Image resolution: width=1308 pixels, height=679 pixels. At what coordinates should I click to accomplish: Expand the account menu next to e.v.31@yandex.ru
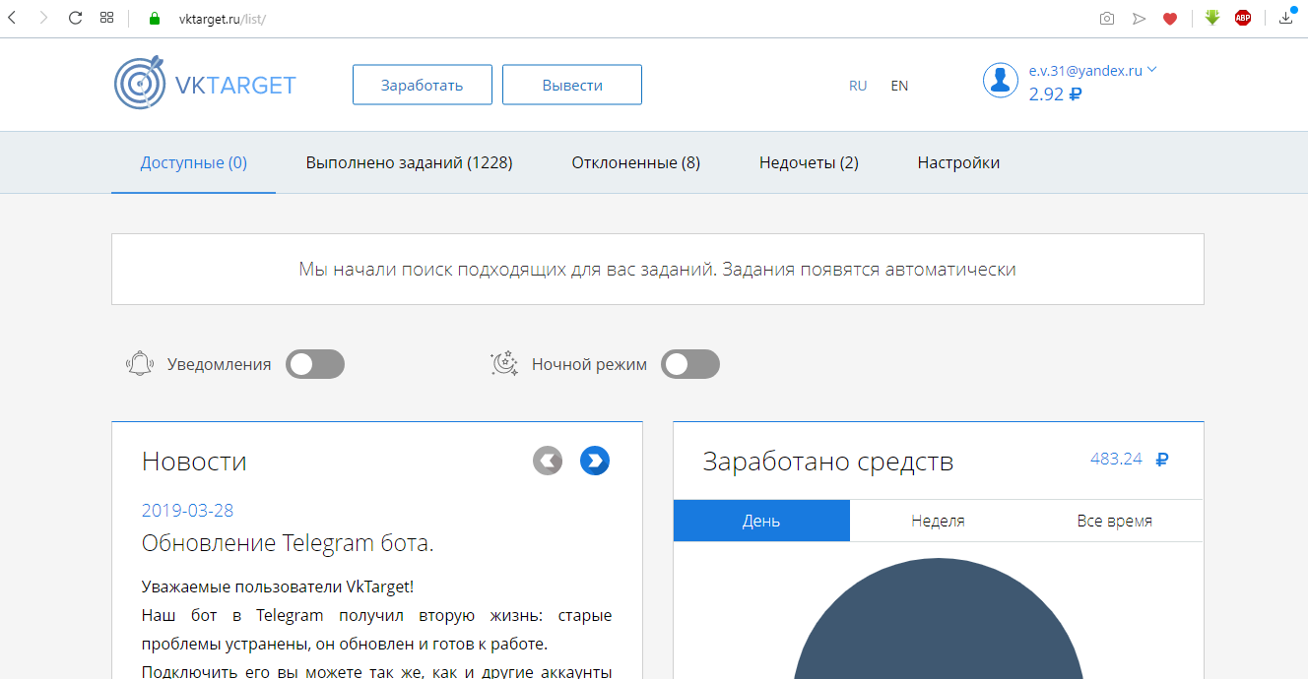coord(1152,70)
